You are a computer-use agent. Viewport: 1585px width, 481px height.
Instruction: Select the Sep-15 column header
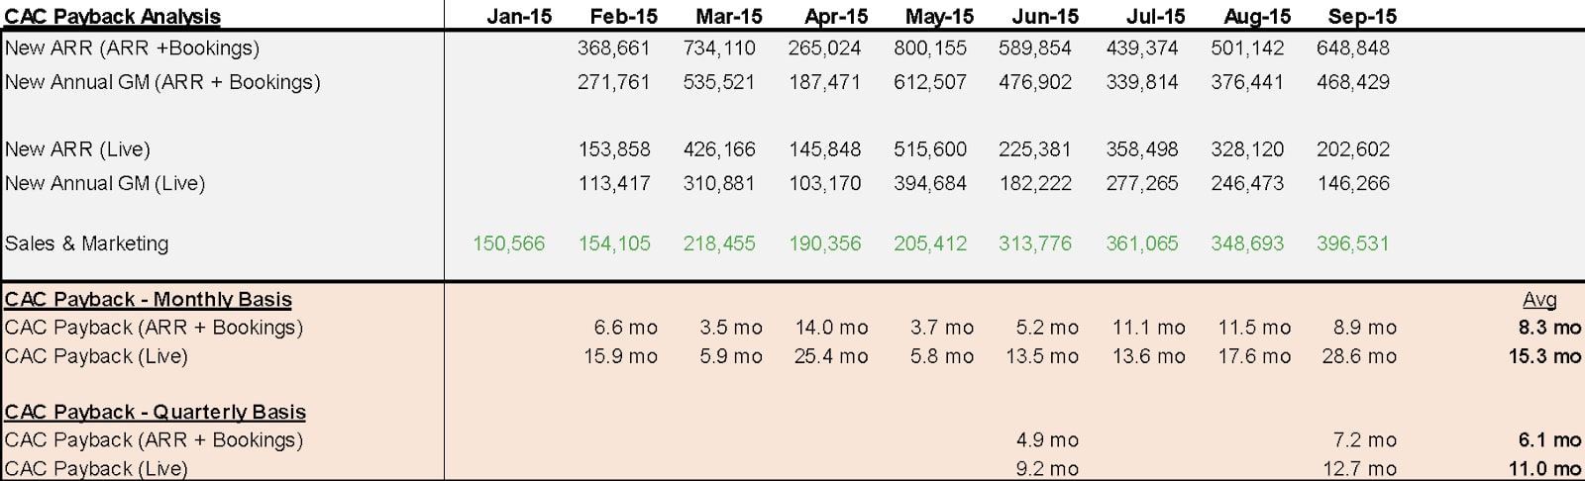coord(1362,16)
